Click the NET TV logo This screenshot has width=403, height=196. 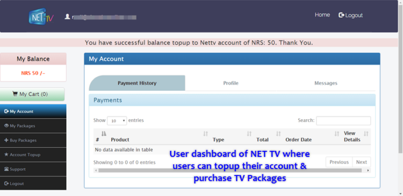[41, 17]
